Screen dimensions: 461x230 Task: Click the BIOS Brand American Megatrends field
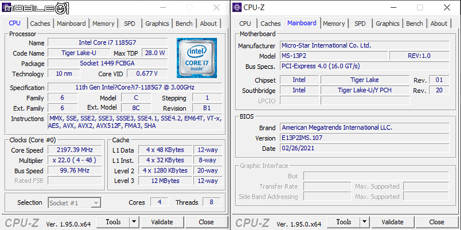click(365, 127)
